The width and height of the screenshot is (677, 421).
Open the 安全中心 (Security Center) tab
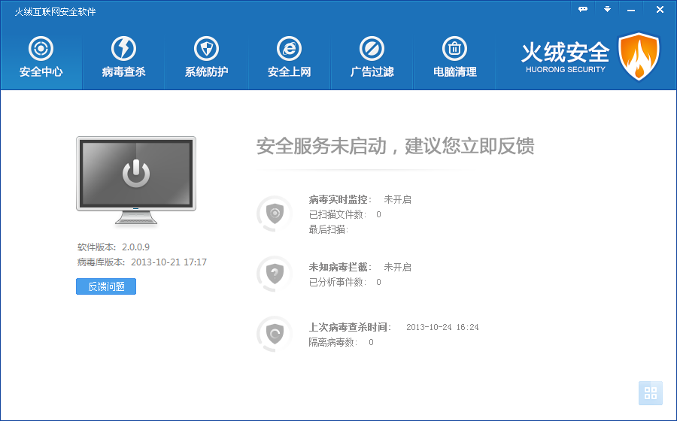[x=41, y=58]
